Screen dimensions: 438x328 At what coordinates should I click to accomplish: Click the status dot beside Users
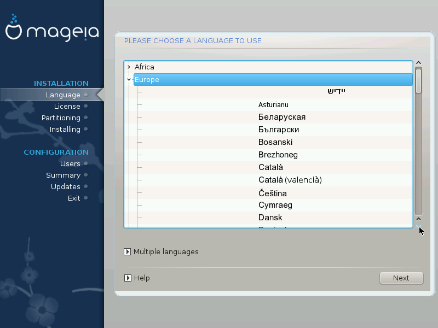(x=86, y=163)
